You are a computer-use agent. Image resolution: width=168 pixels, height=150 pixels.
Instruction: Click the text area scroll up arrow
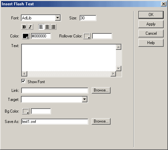[x=119, y=47]
